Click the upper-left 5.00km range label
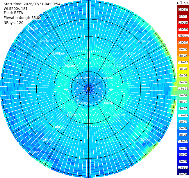Screen dimensions: 189x178 pos(33,29)
